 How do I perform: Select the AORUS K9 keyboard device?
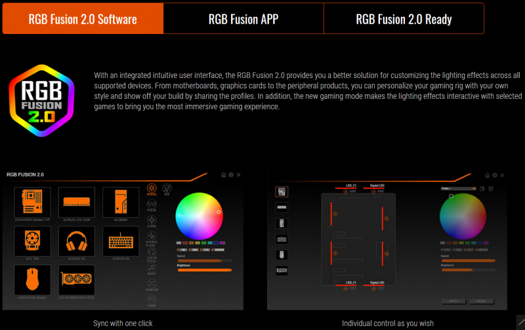(x=121, y=241)
